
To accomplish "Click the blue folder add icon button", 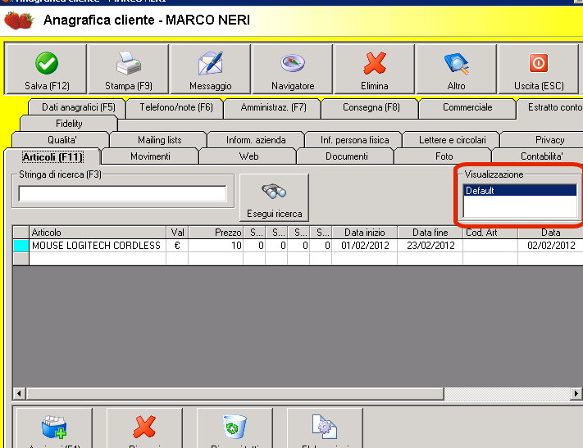I will click(54, 428).
